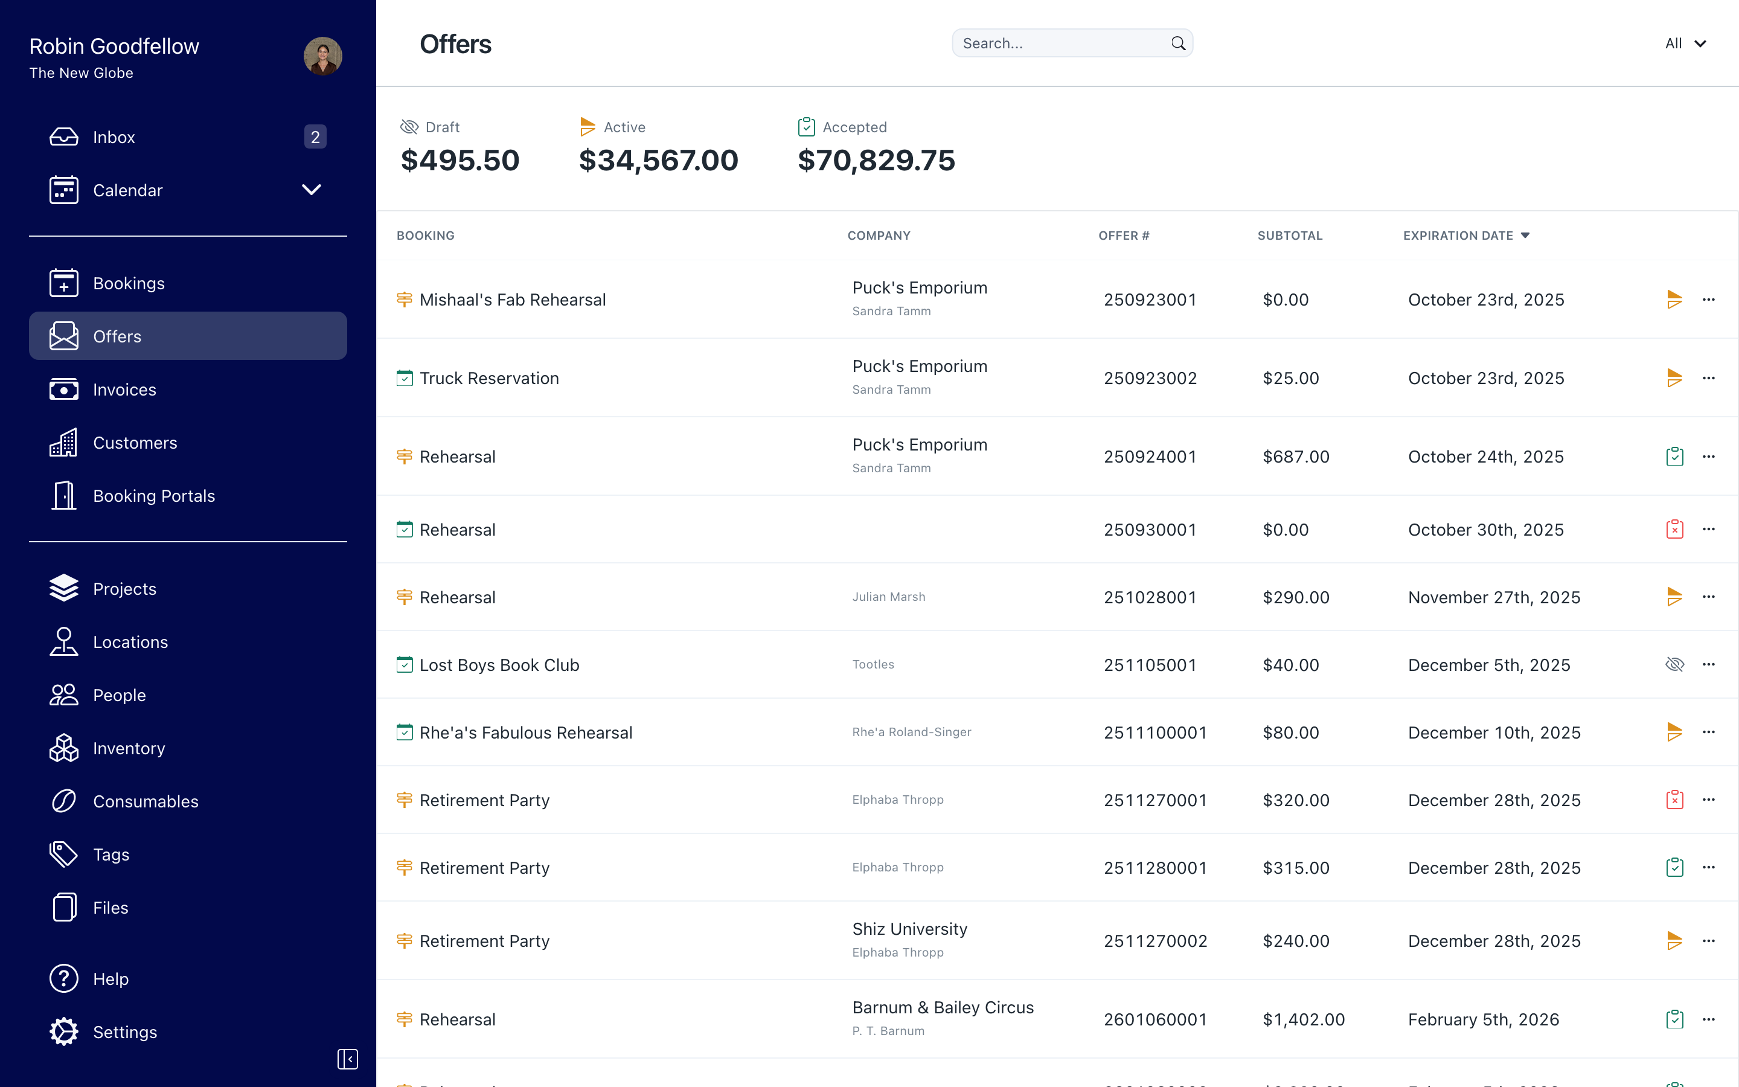Open Files icon in sidebar
Viewport: 1739px width, 1087px height.
[x=64, y=907]
